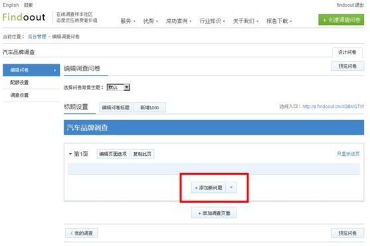
Task: Click 新增LOGO button
Action: pyautogui.click(x=149, y=107)
